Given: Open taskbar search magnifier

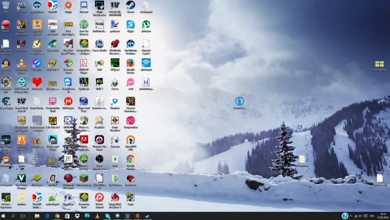Looking at the screenshot, I should (13, 216).
